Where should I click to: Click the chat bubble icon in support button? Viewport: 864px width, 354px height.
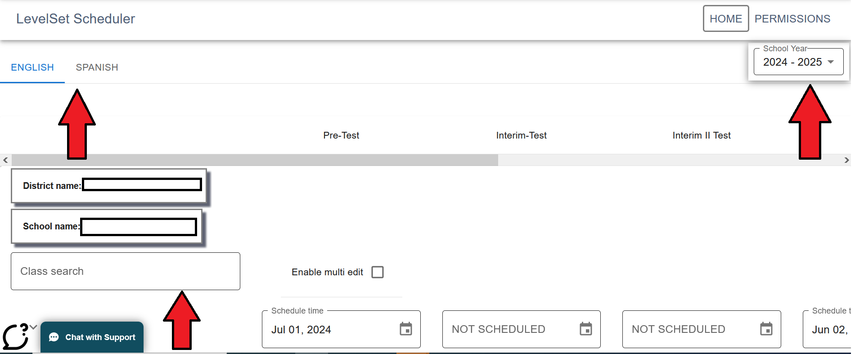(54, 337)
